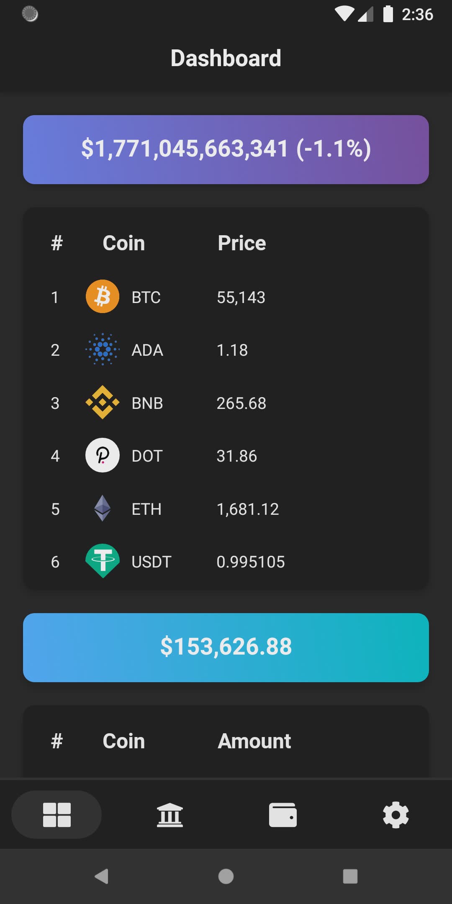The width and height of the screenshot is (452, 904).
Task: Tap the ETH price 1,681.12
Action: click(248, 509)
